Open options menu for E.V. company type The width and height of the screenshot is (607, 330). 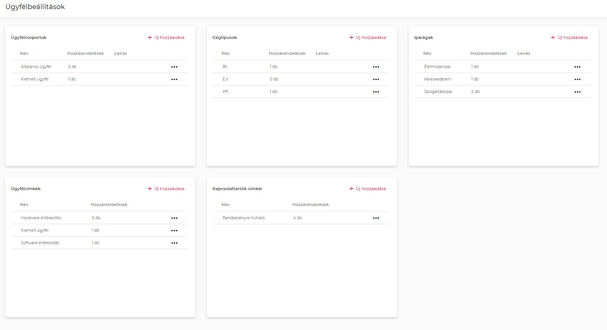[x=376, y=79]
